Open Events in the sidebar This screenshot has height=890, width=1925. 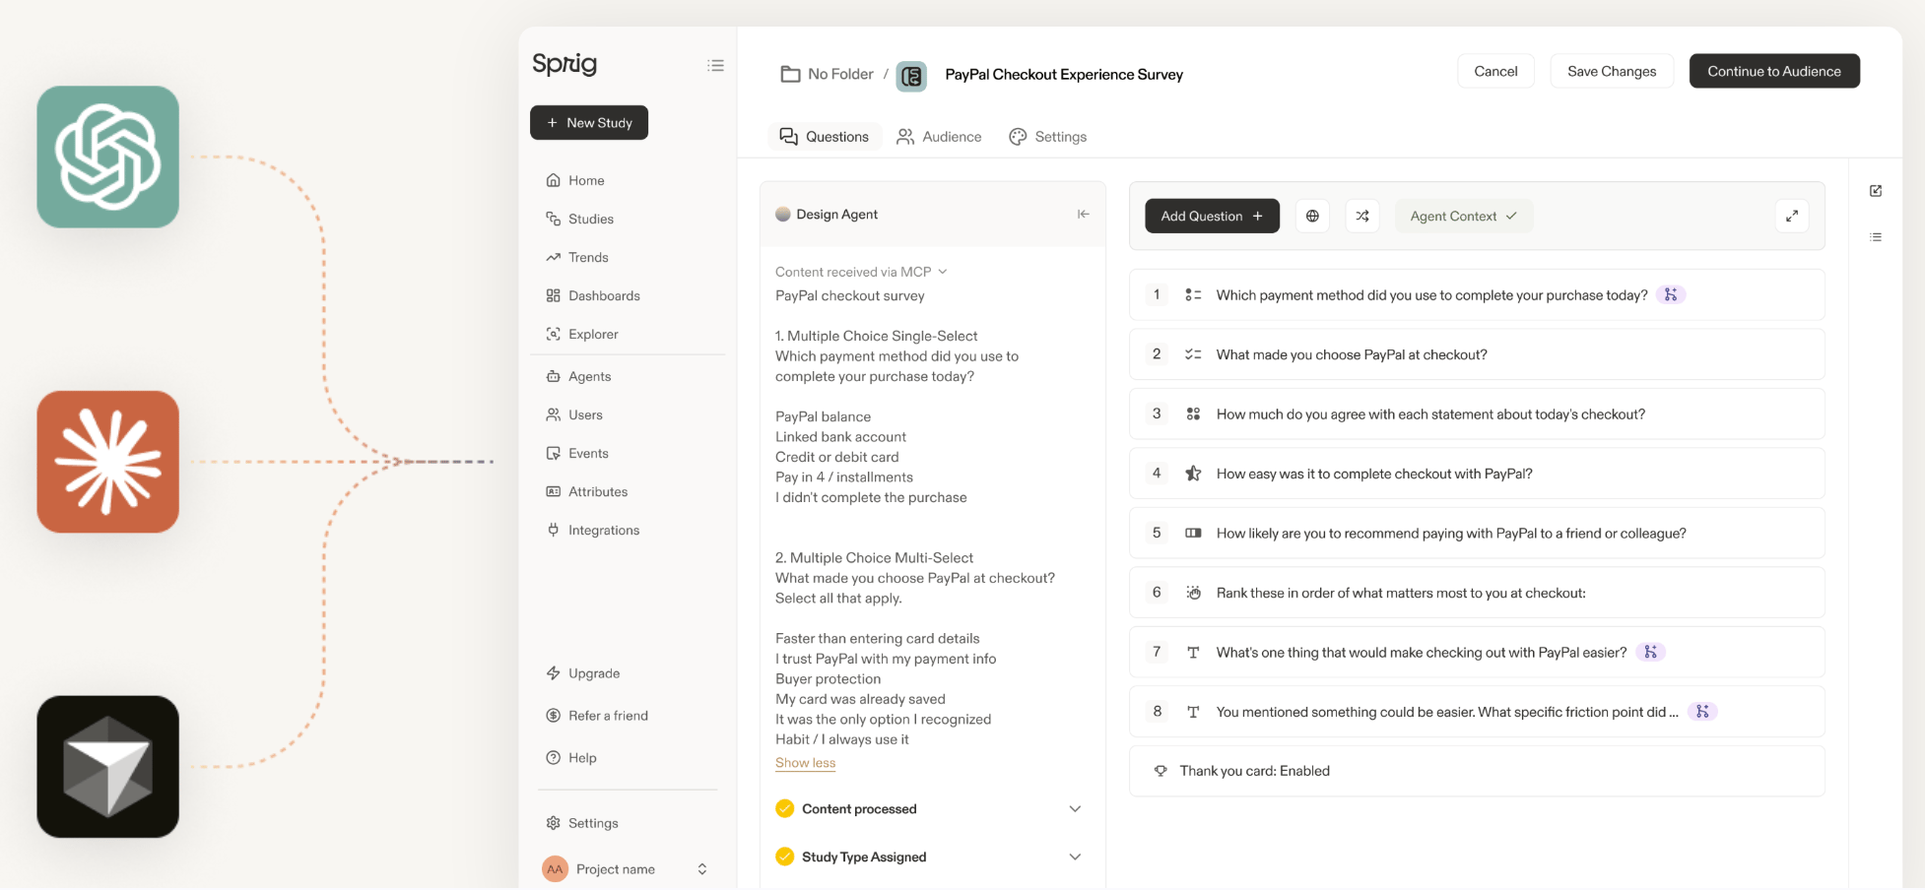click(577, 453)
